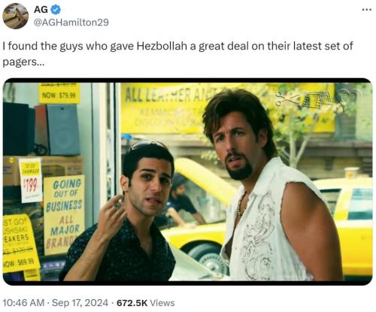
Task: Click the Going Out of Business sign
Action: pos(64,214)
